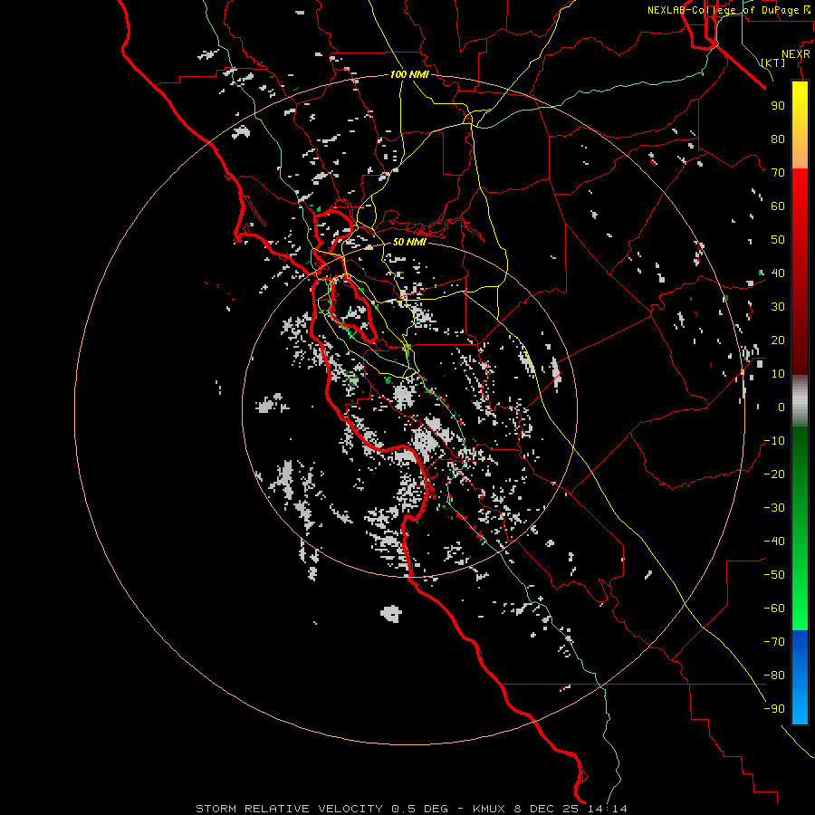Select the 20 value on the velocity scale
815x815 pixels.
click(x=778, y=340)
